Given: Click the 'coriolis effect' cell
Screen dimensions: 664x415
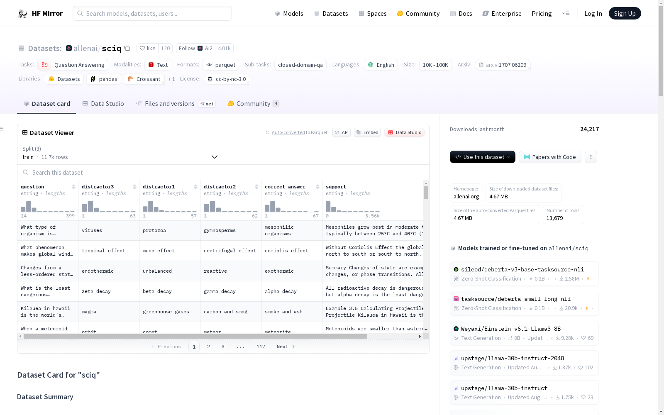Looking at the screenshot, I should 292,251.
